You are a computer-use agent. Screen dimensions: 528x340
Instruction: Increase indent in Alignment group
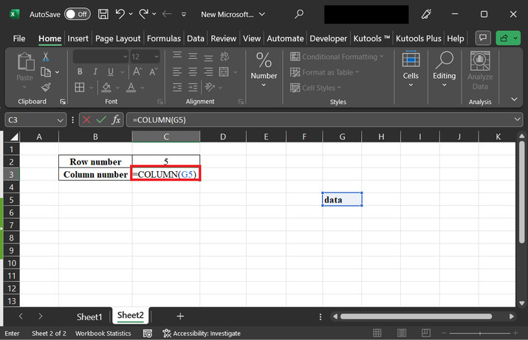point(193,88)
